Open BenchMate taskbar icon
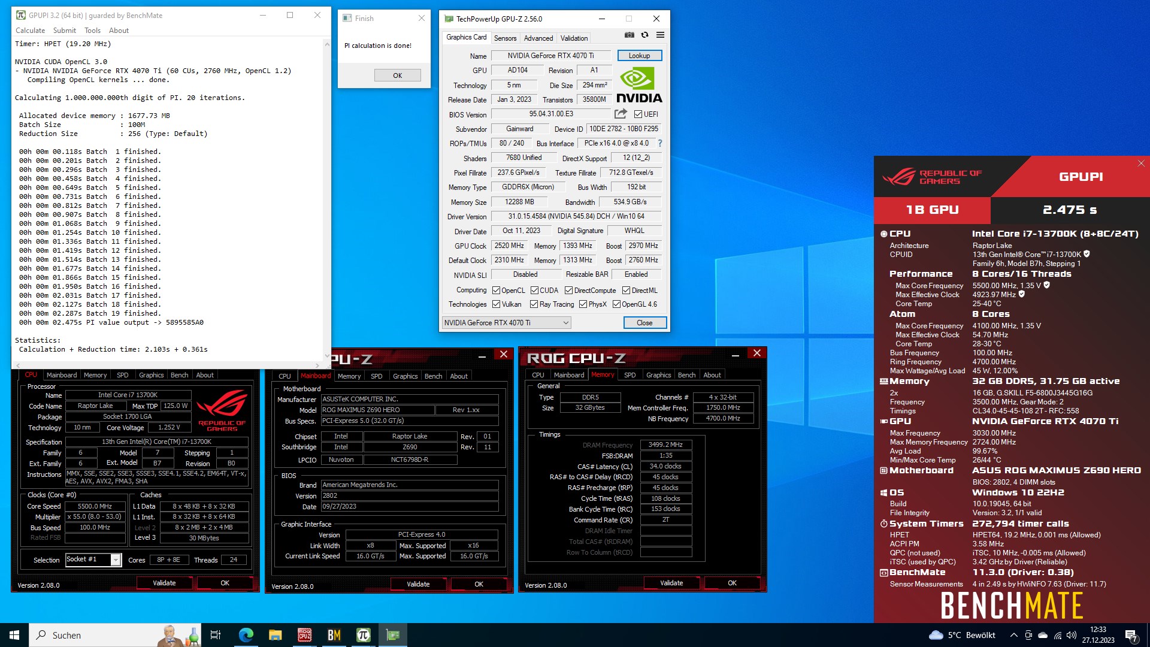This screenshot has width=1150, height=647. [334, 635]
